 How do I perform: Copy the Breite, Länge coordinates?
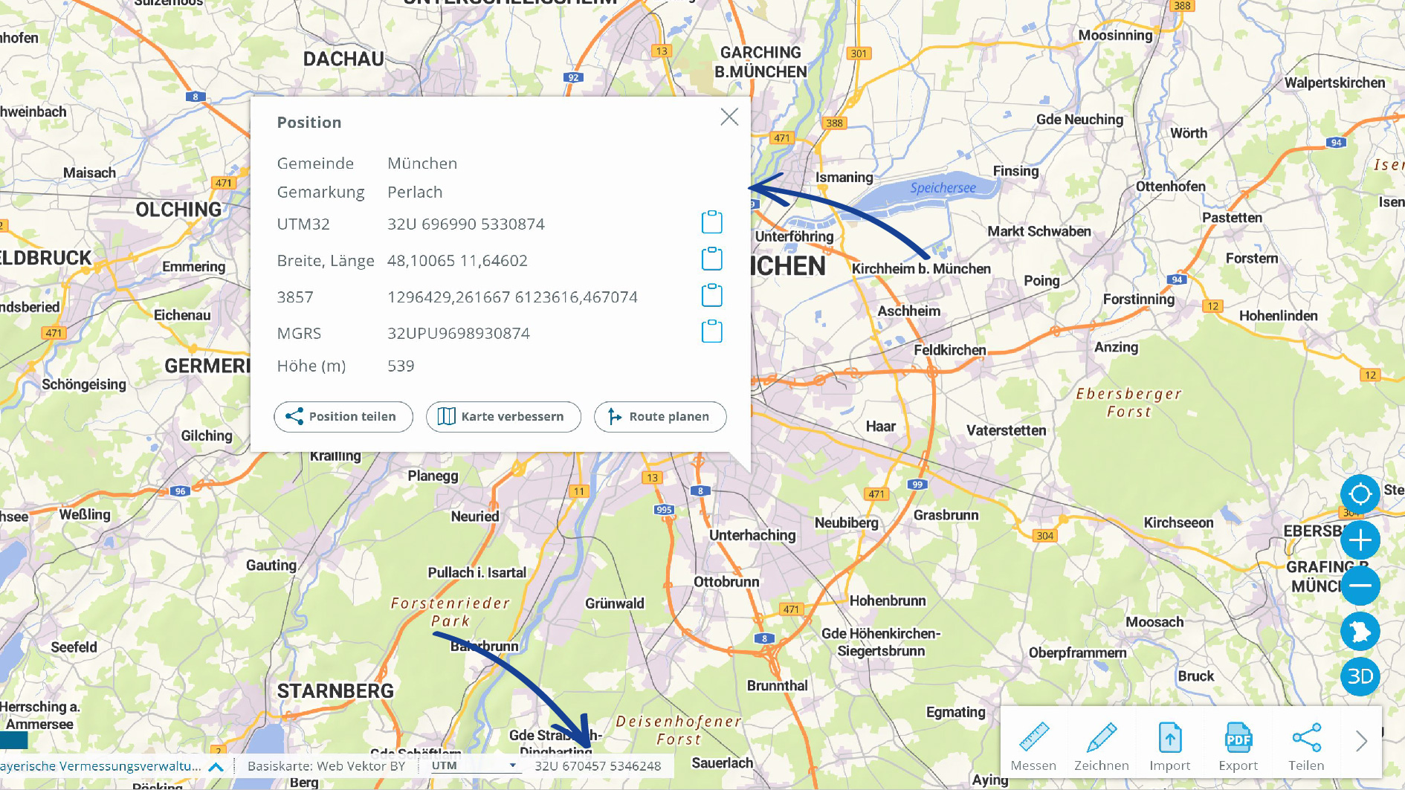[711, 259]
